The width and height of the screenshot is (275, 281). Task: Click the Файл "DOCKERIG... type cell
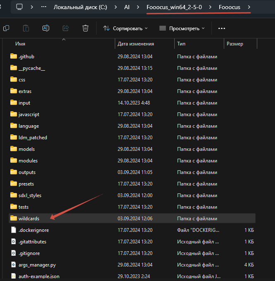[198, 230]
